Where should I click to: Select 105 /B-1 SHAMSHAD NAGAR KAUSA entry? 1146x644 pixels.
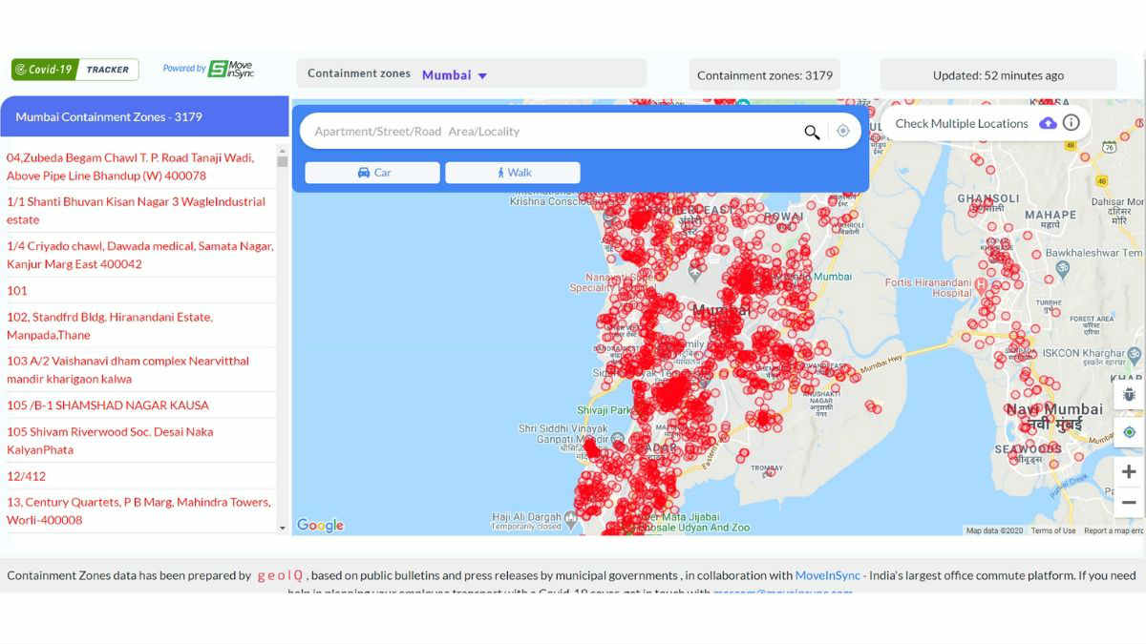pos(108,405)
